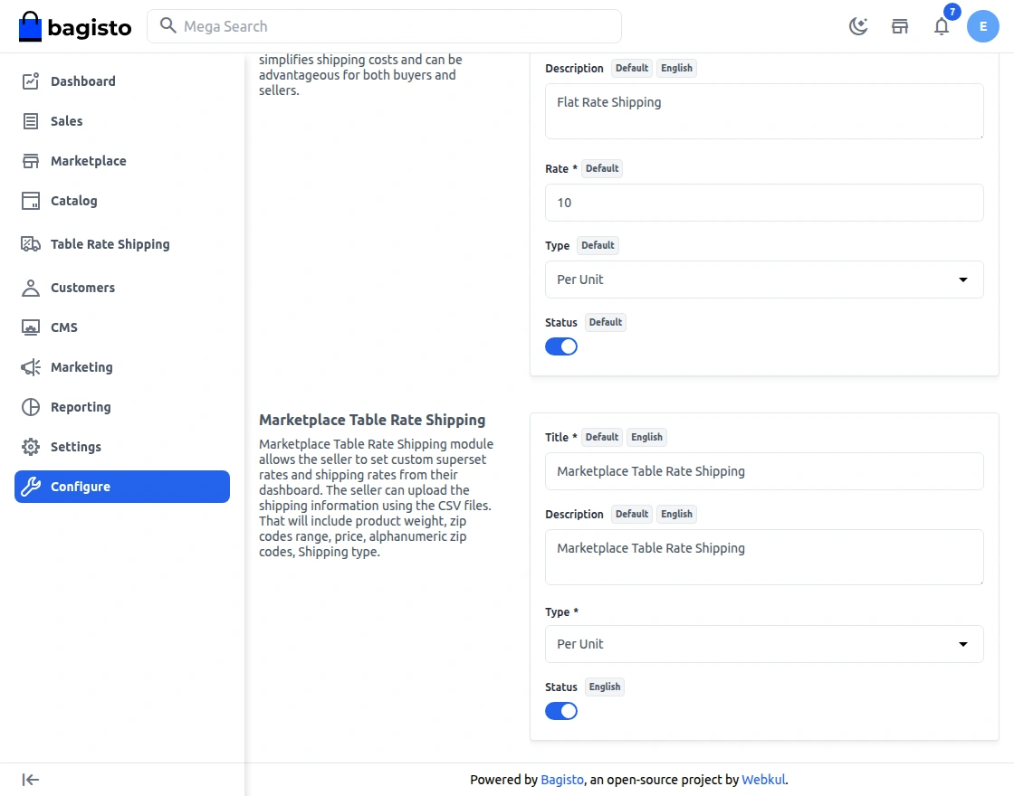The image size is (1014, 796).
Task: Click the search magnifier icon
Action: pyautogui.click(x=167, y=26)
